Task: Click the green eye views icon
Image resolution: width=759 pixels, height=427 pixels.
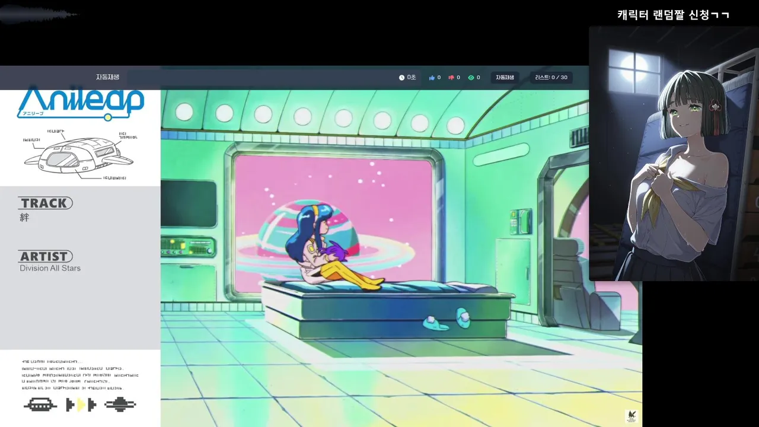Action: pos(471,78)
